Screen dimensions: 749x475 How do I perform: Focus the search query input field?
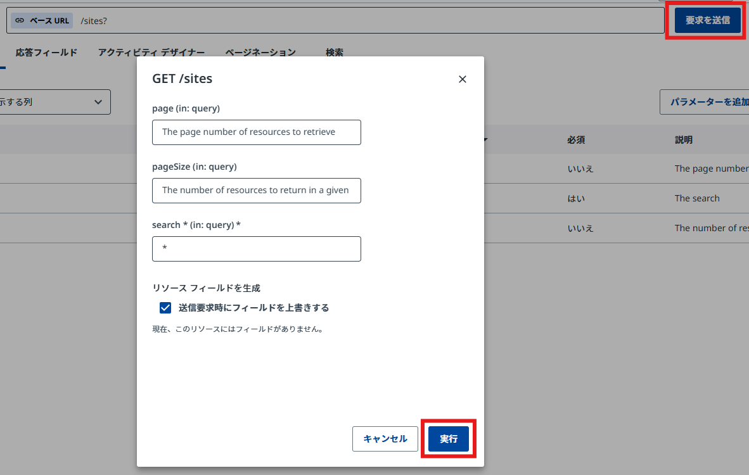257,249
